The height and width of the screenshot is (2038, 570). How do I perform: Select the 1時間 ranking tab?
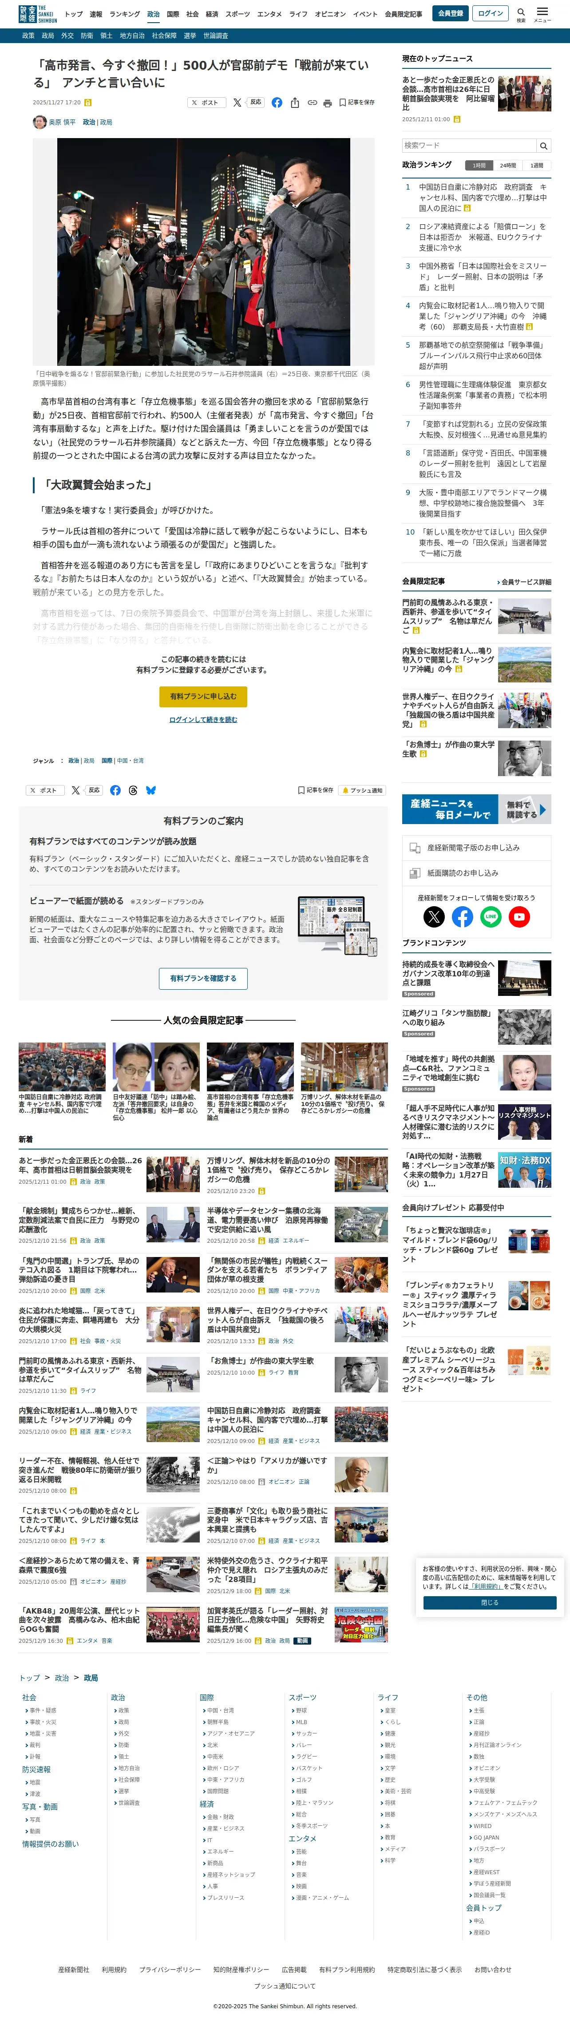coord(479,165)
